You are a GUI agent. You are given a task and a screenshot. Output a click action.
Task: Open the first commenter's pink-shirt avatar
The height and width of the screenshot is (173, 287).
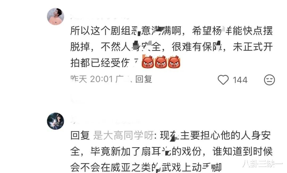pyautogui.click(x=56, y=16)
